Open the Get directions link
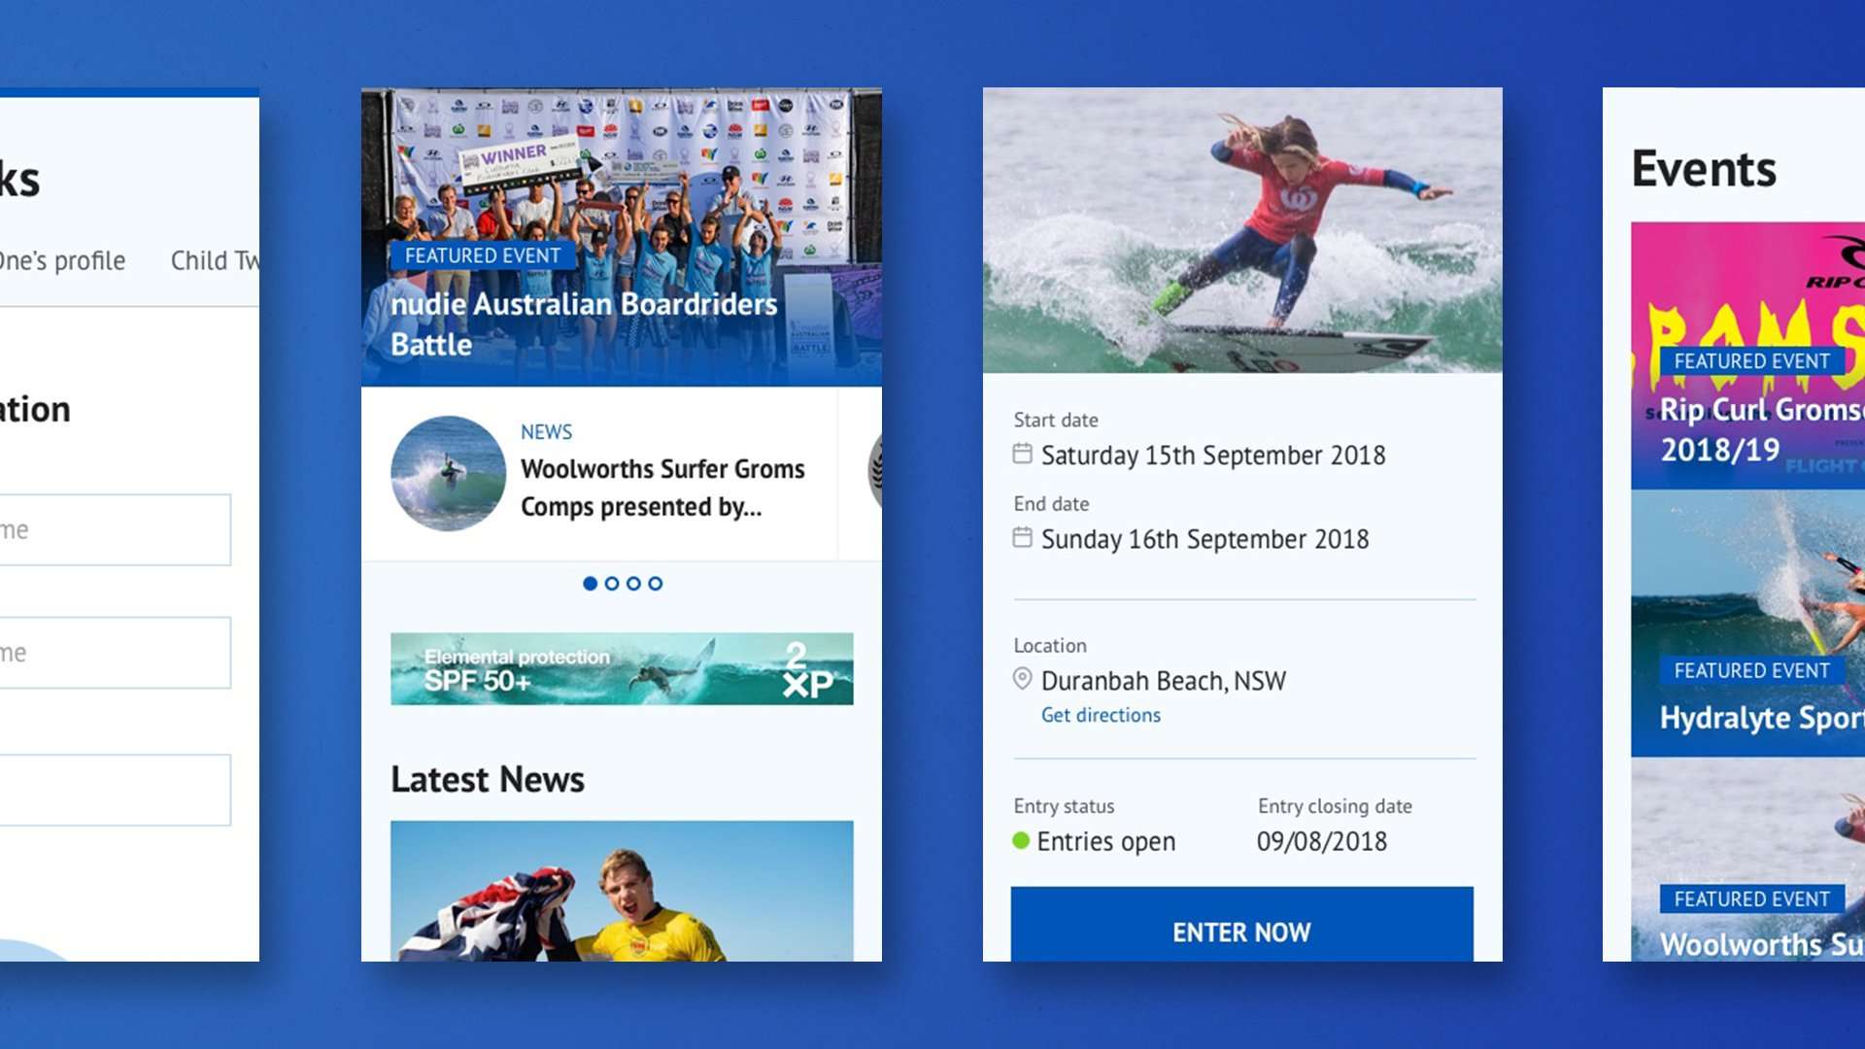The image size is (1865, 1049). tap(1101, 715)
